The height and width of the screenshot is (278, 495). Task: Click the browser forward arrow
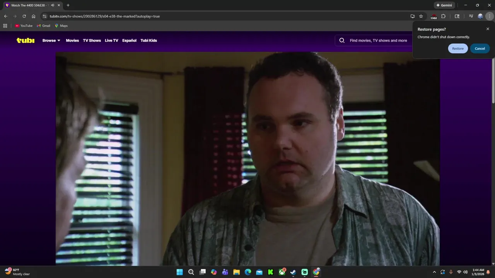pyautogui.click(x=15, y=16)
